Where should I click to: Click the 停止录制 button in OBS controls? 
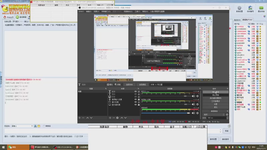(216, 95)
